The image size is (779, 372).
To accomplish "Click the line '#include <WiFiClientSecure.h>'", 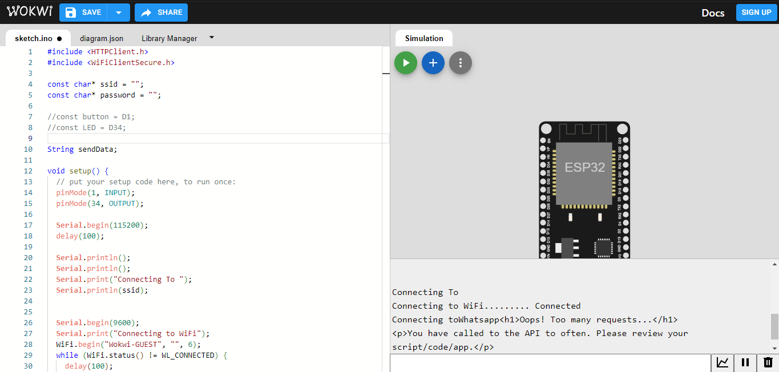I will pos(111,63).
